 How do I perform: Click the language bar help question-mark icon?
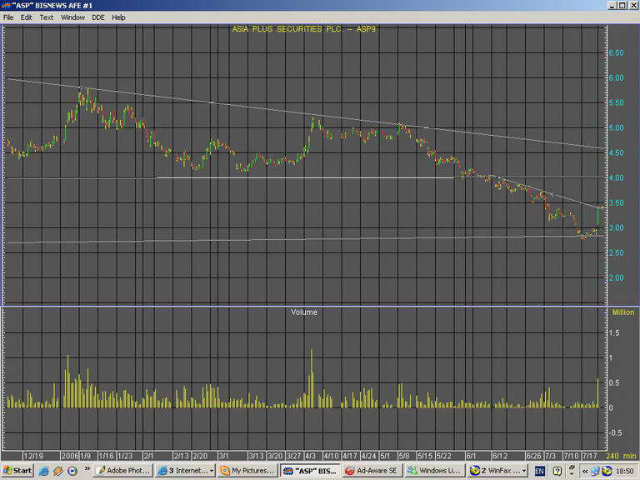click(557, 471)
